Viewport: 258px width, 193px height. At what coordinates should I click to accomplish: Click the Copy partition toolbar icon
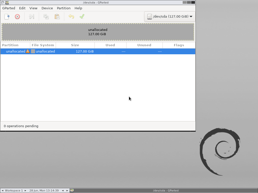pos(46,17)
